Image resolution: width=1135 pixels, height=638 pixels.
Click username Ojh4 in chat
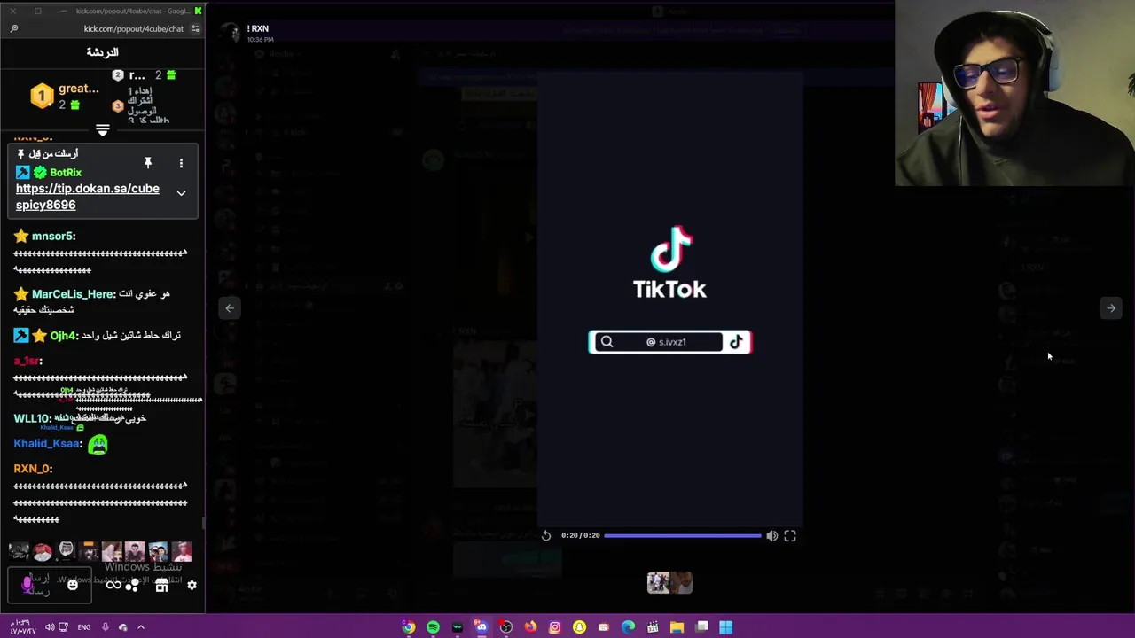pyautogui.click(x=64, y=336)
